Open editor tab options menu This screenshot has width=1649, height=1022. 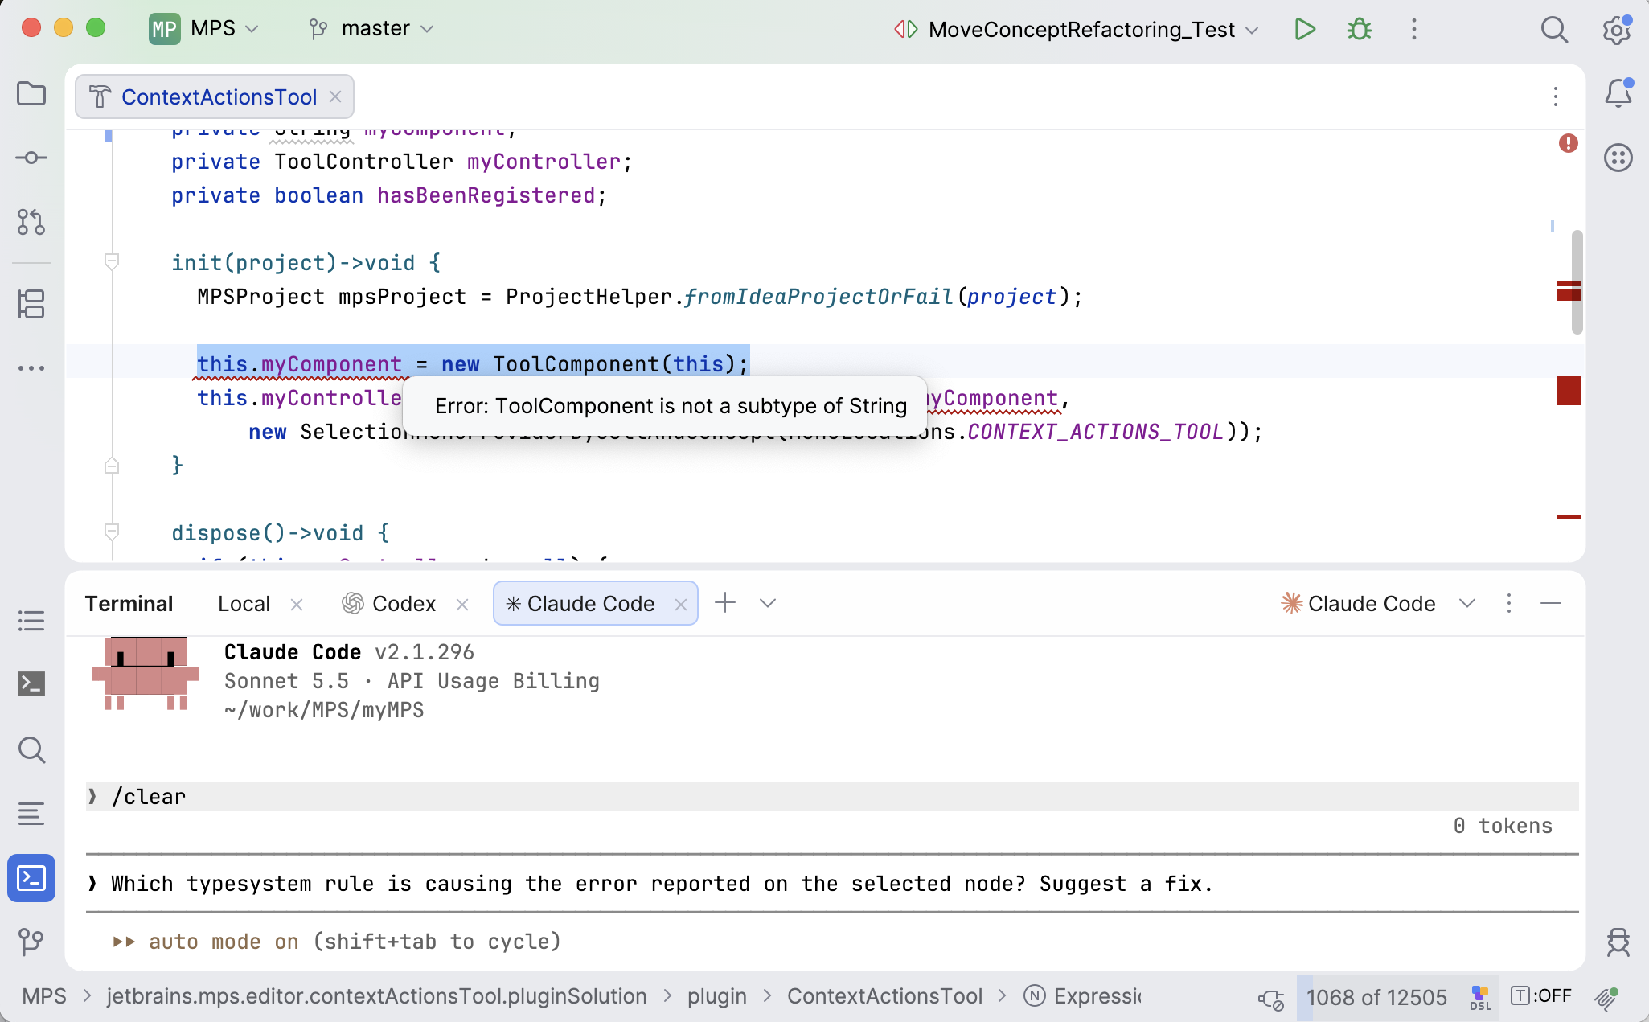pos(1556,96)
